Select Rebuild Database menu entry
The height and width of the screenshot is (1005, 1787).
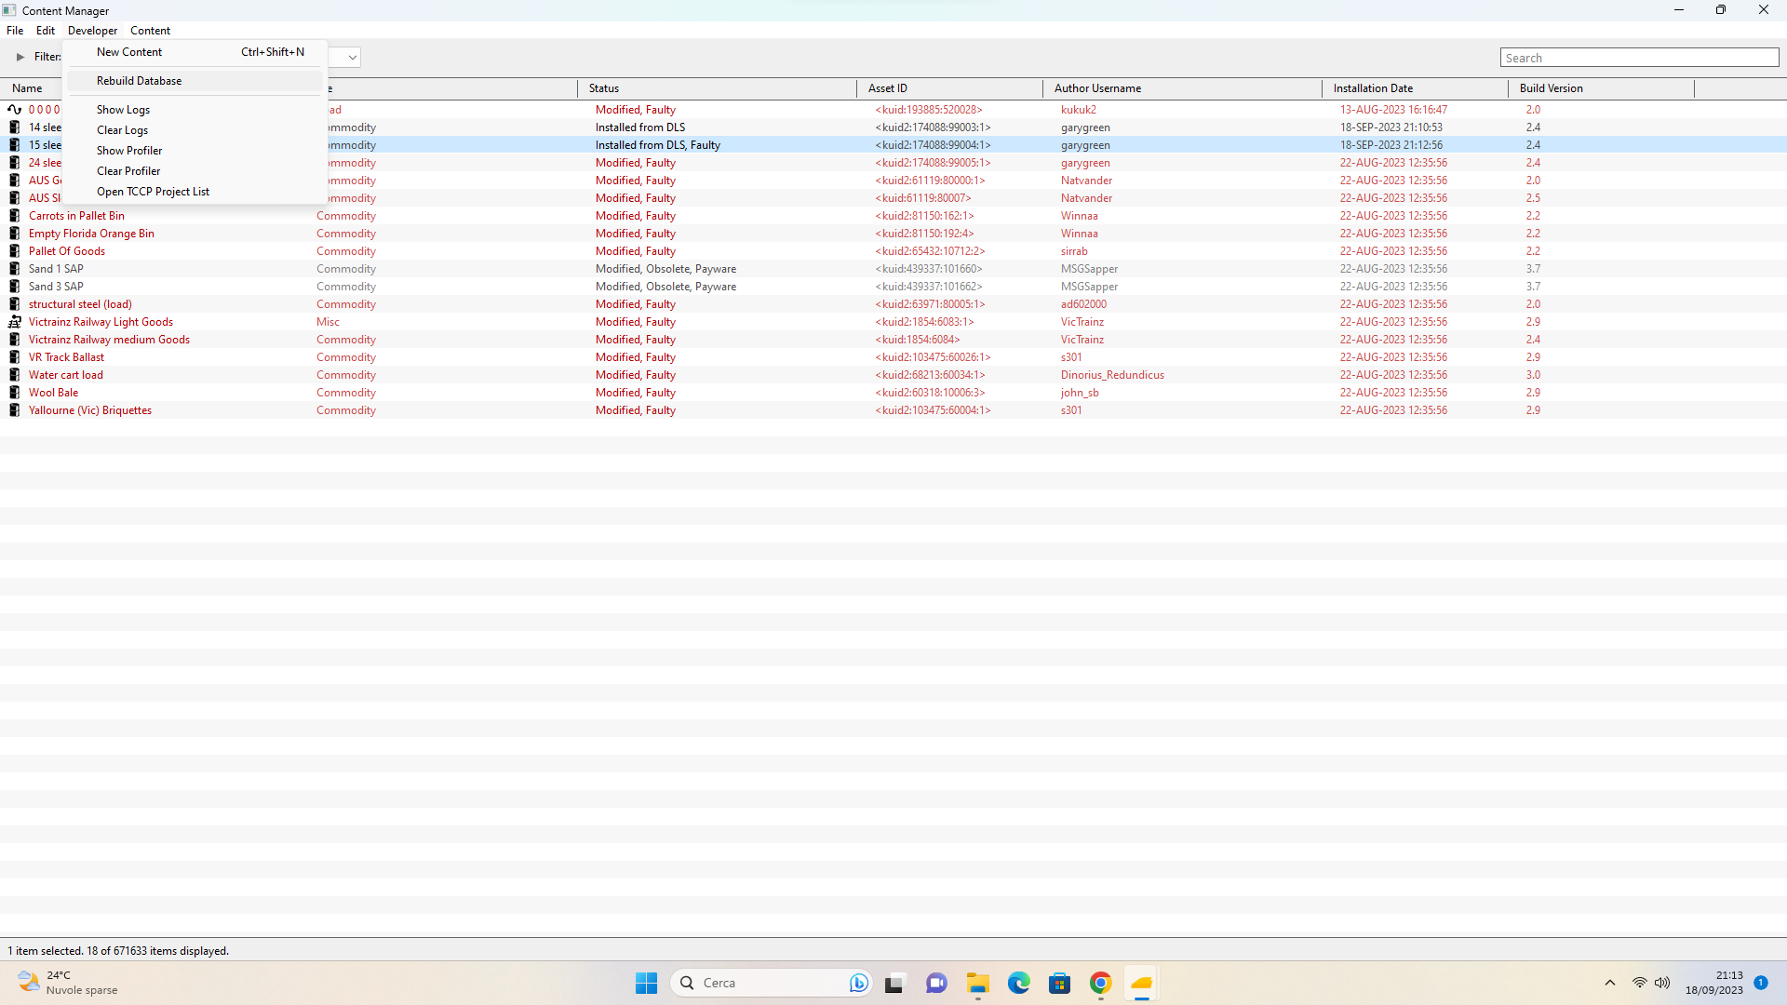(195, 81)
